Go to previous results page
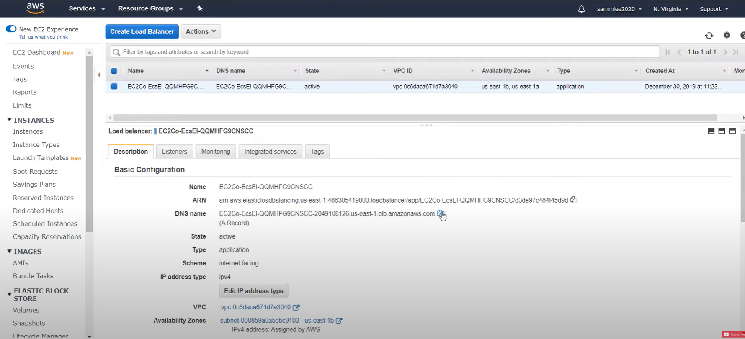The image size is (745, 339). click(679, 52)
